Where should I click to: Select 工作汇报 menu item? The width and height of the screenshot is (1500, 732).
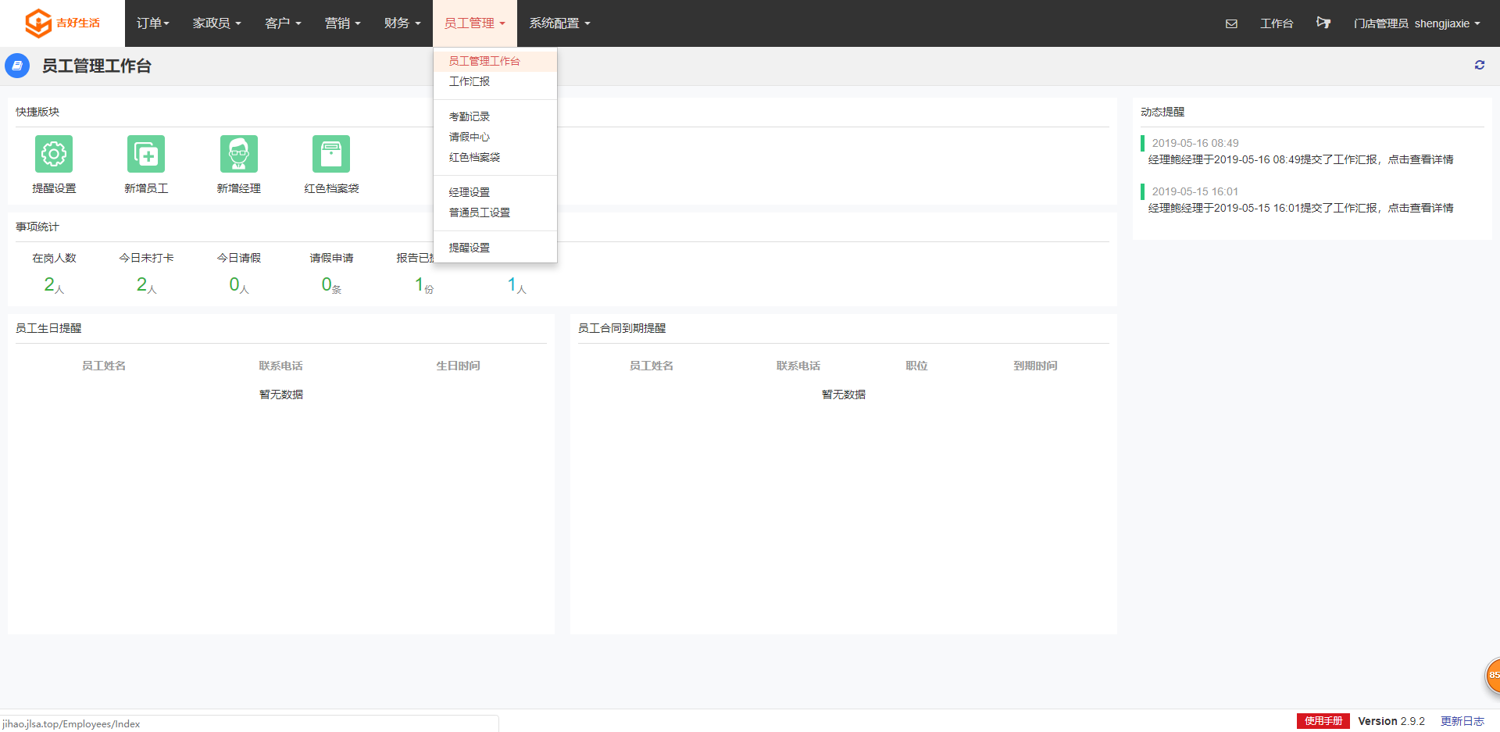(x=495, y=81)
